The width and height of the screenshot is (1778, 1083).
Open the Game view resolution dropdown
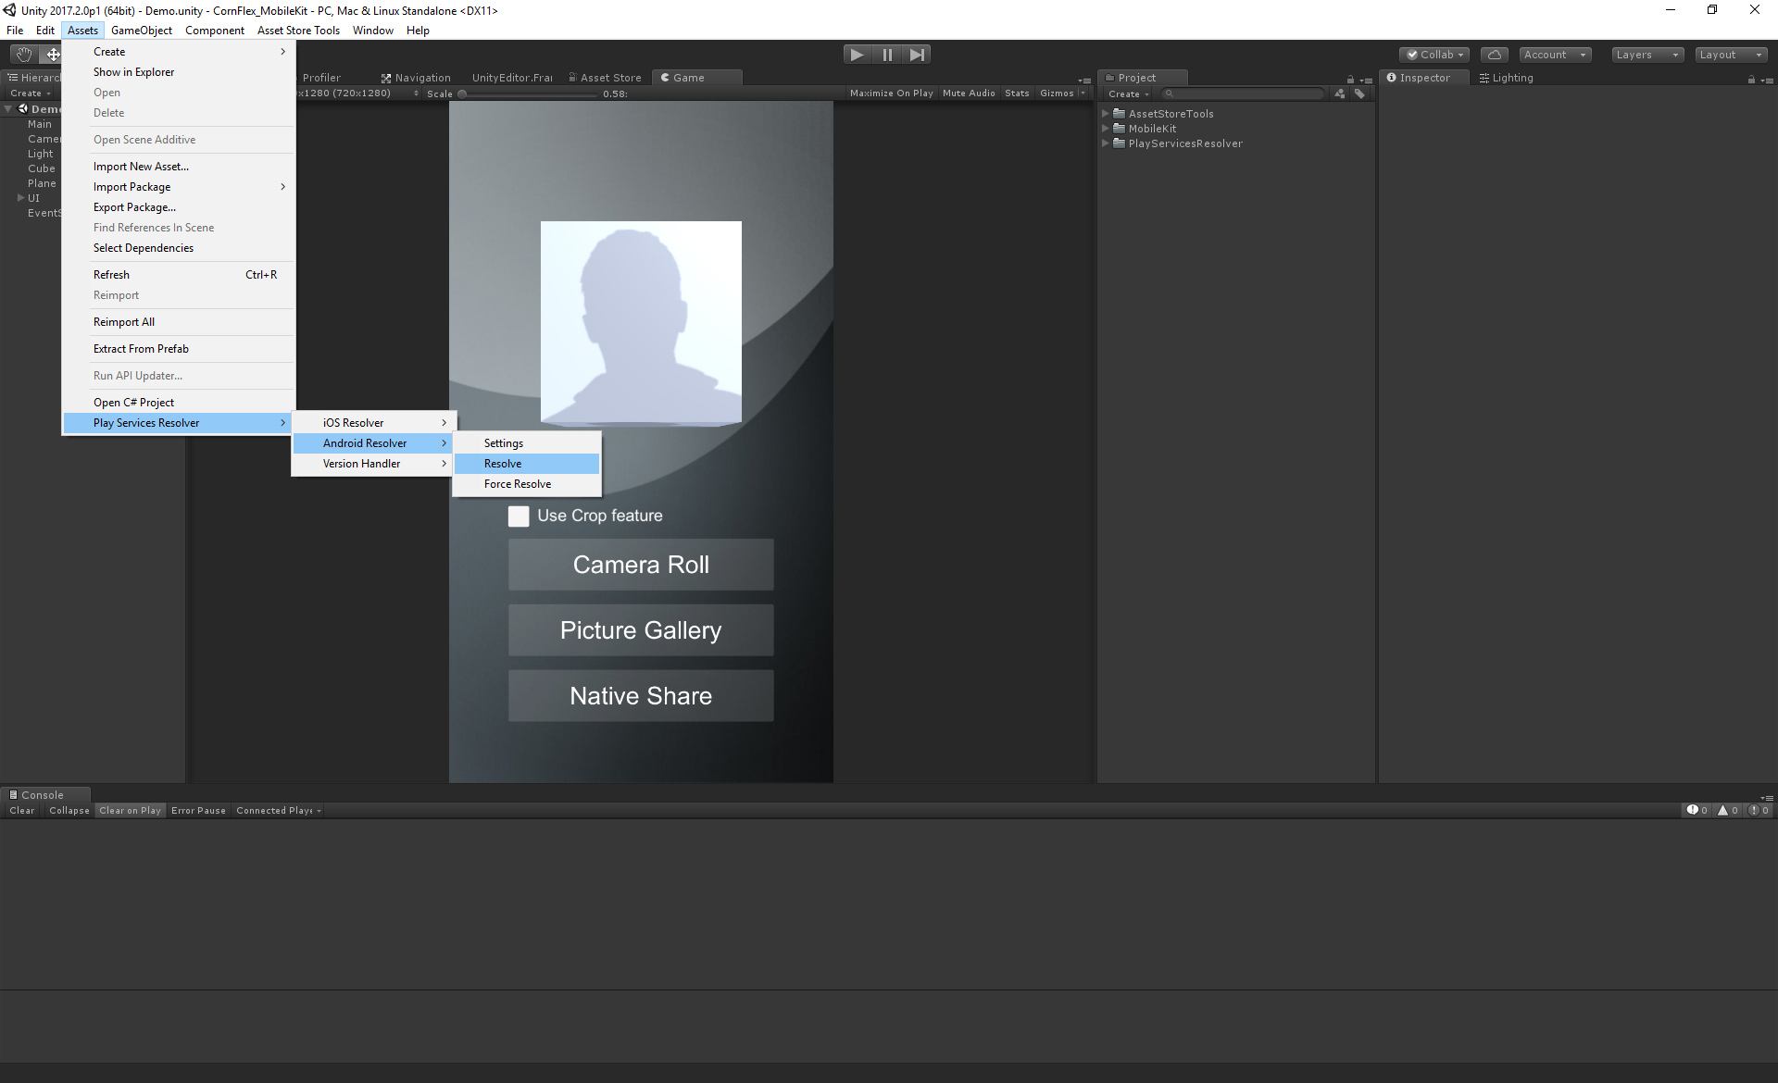coord(357,93)
